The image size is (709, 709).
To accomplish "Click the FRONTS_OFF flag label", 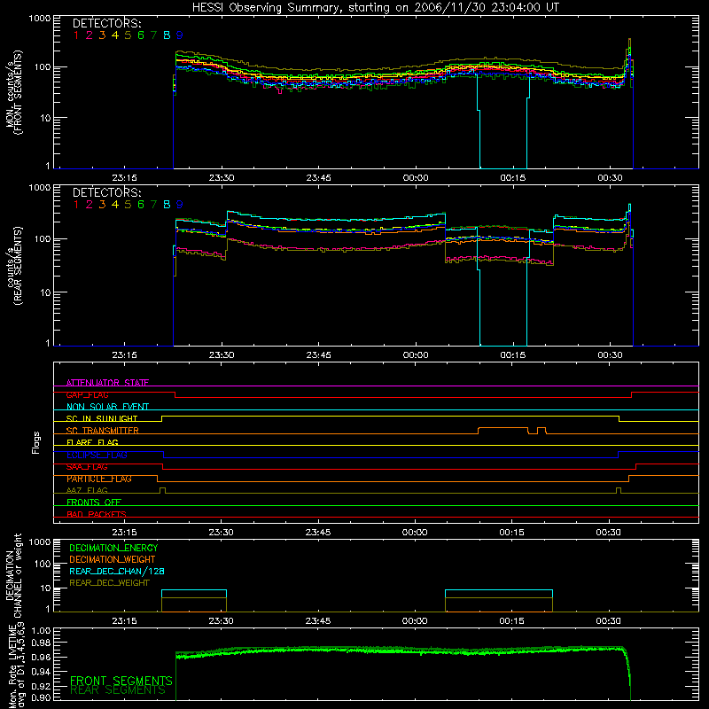I will point(94,503).
